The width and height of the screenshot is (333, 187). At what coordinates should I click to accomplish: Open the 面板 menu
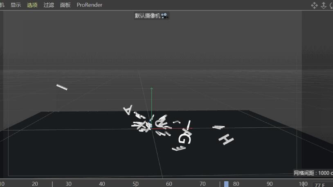click(65, 5)
